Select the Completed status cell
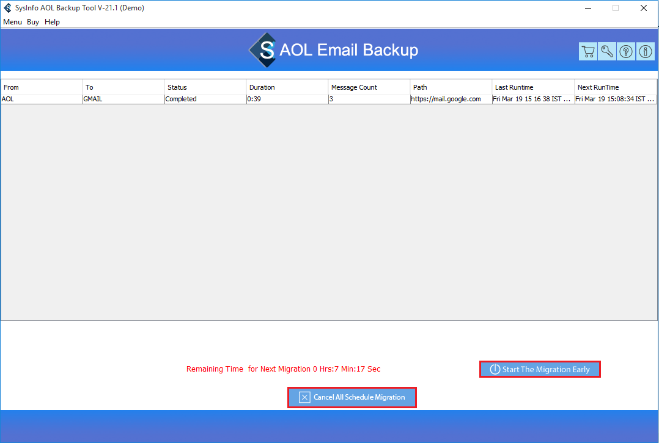Image resolution: width=659 pixels, height=443 pixels. coord(205,99)
